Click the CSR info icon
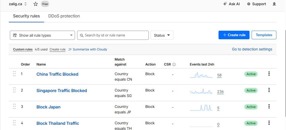The height and width of the screenshot is (130, 286). tap(174, 64)
